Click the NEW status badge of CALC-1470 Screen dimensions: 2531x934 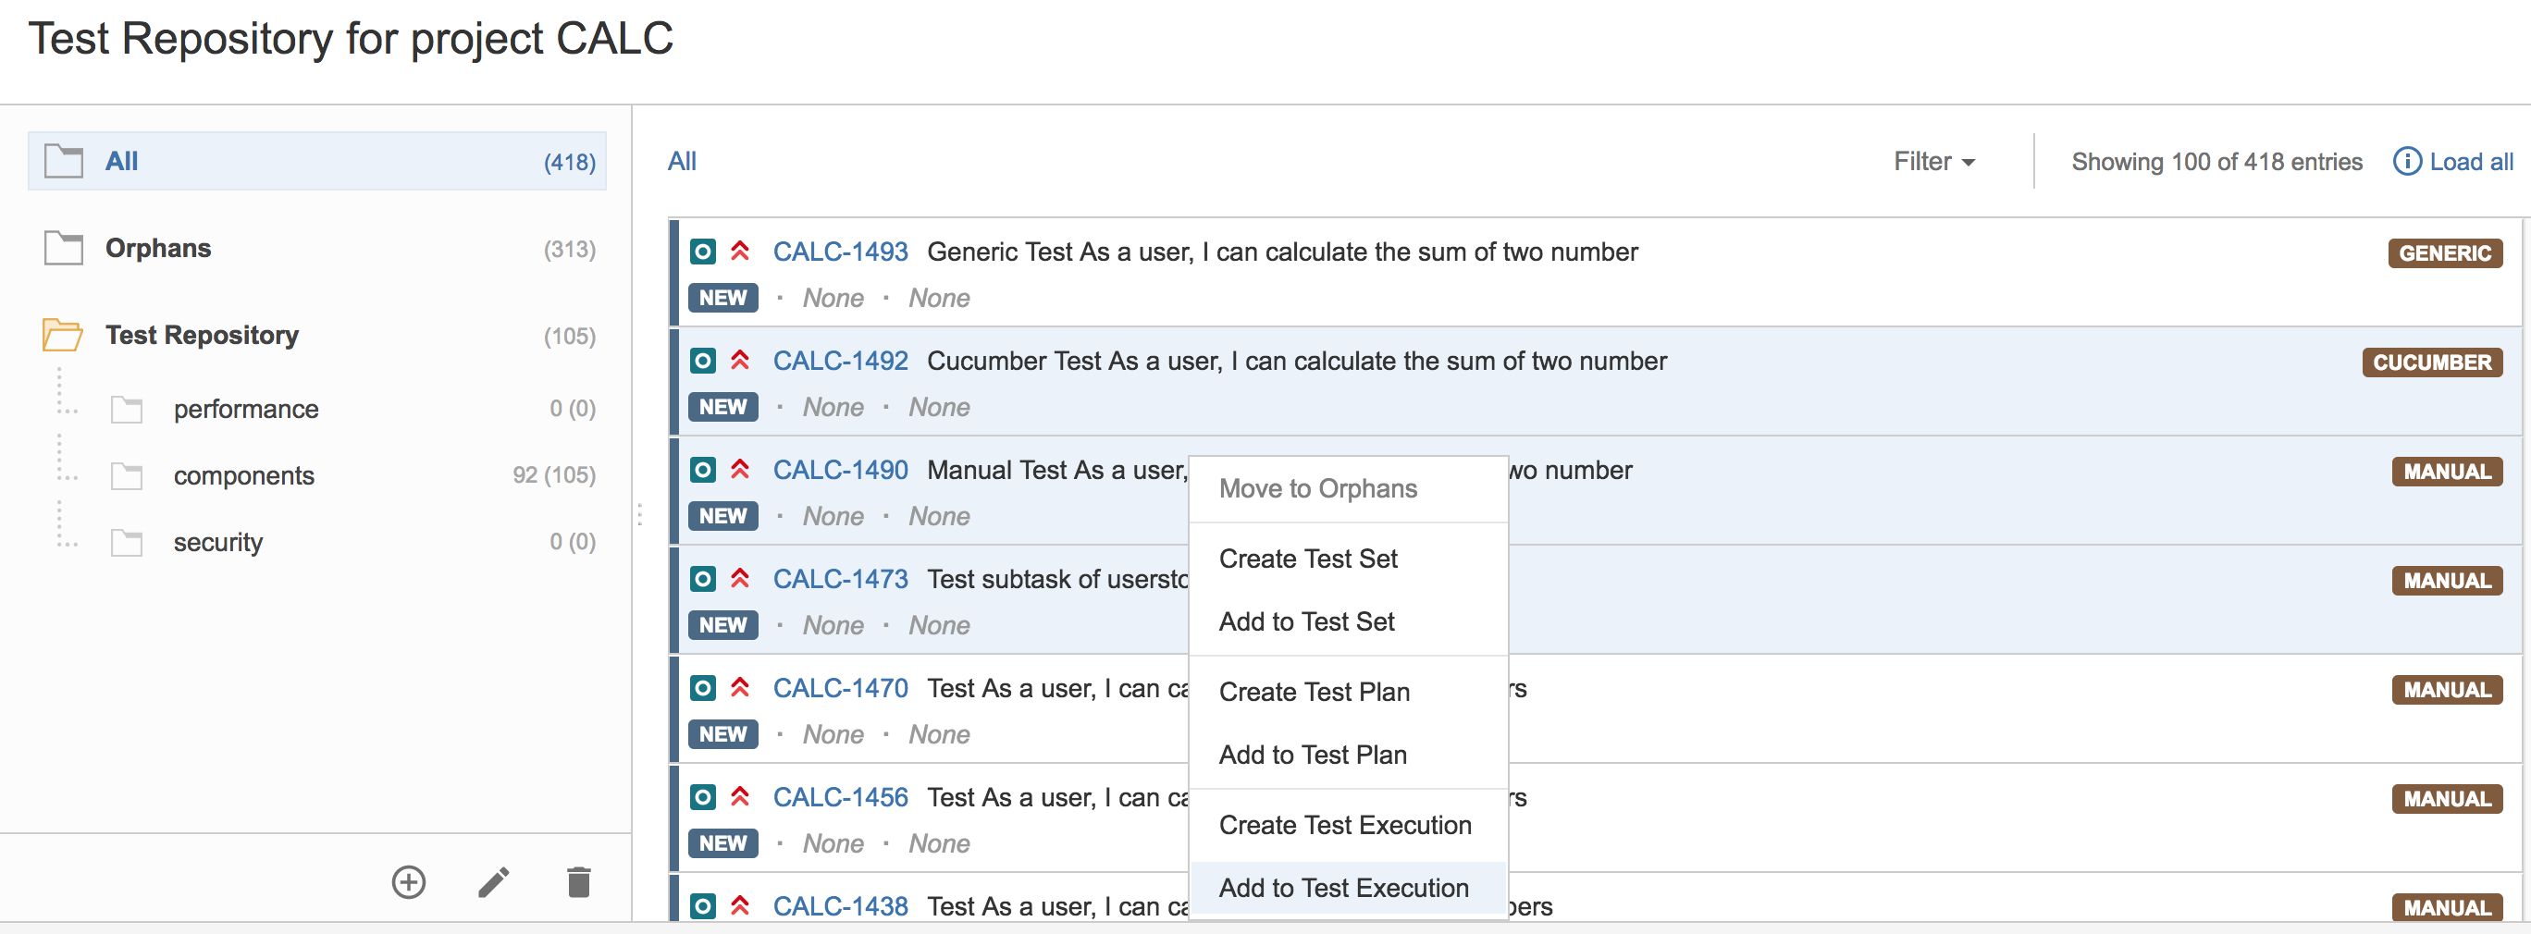[x=723, y=733]
